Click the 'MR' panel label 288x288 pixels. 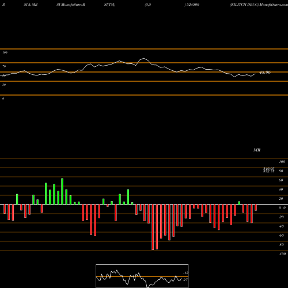[x=257, y=150]
